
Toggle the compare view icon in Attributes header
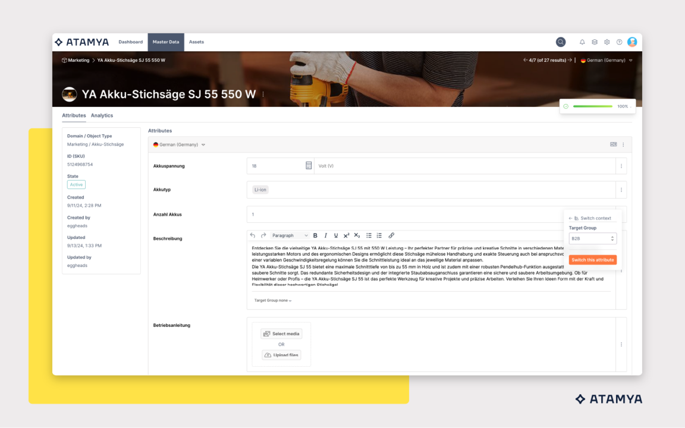pyautogui.click(x=614, y=144)
